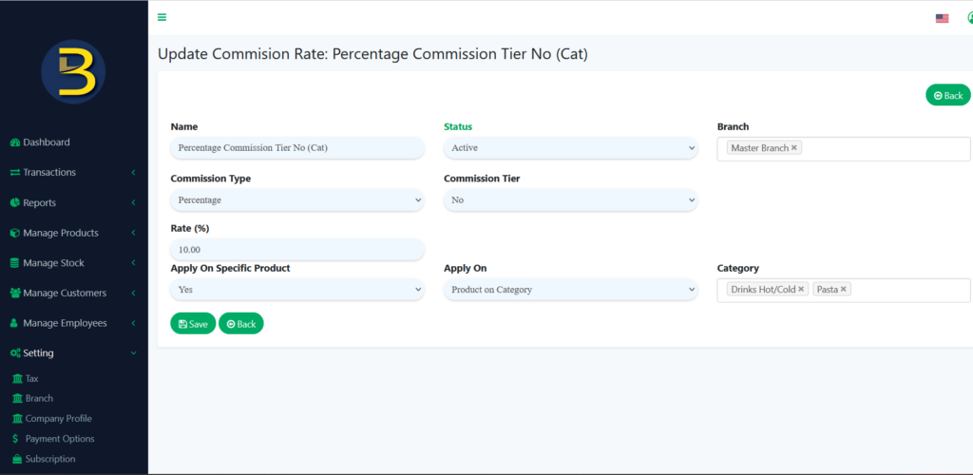Remove the Master Branch tag
The width and height of the screenshot is (973, 475).
794,148
